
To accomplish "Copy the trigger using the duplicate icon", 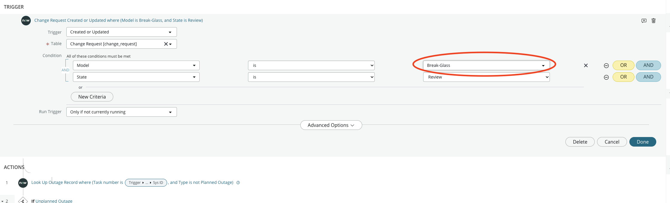I will 644,21.
